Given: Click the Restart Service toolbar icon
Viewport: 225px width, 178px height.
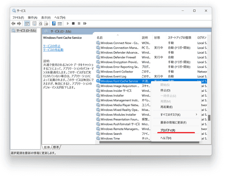Looking at the screenshot, I should pos(85,23).
